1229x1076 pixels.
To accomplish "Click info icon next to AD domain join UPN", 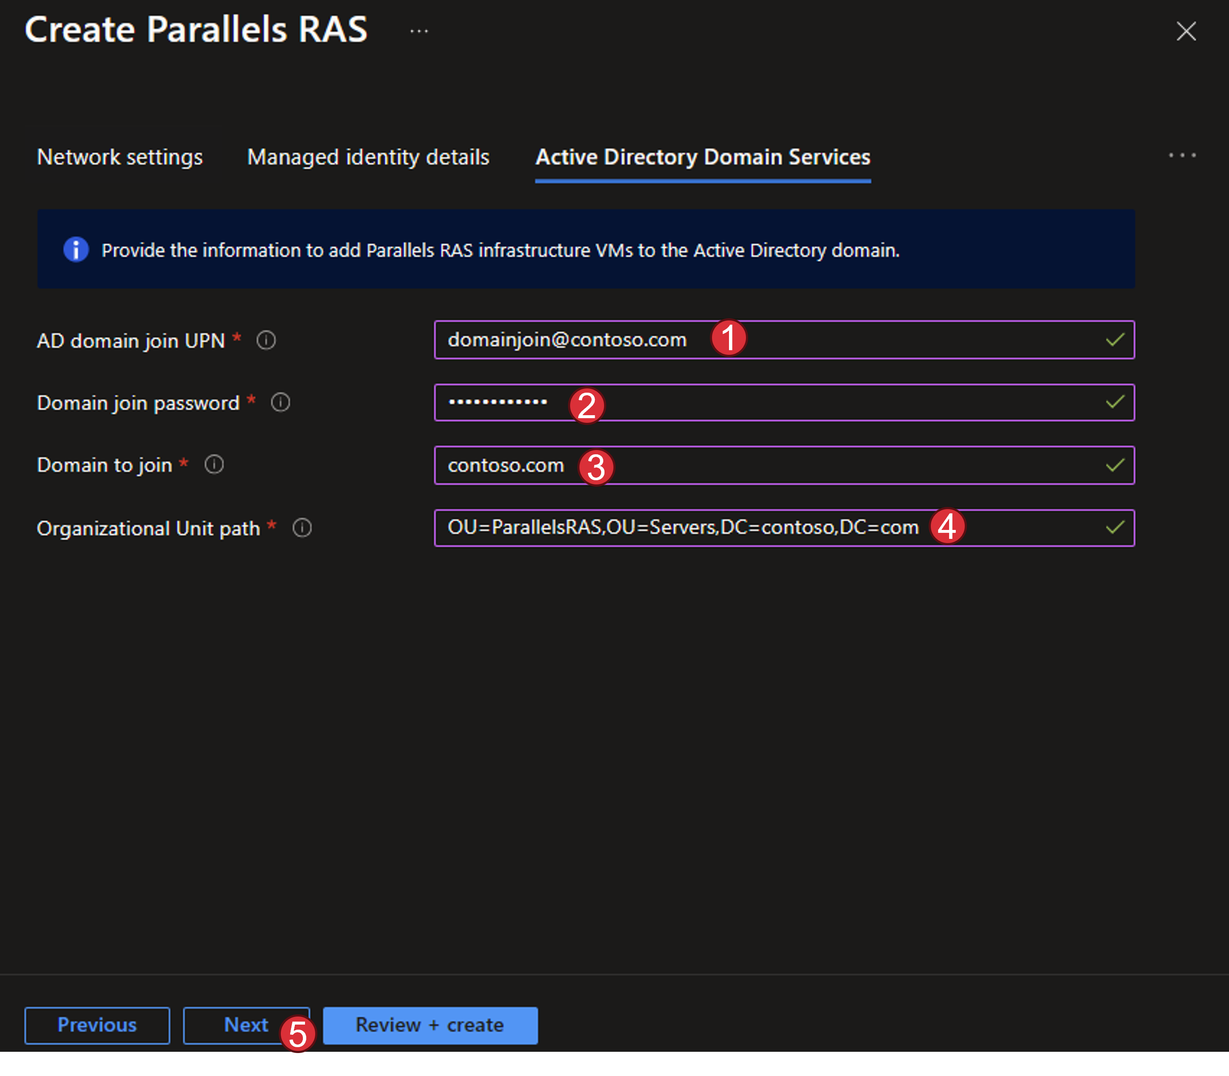I will click(266, 340).
